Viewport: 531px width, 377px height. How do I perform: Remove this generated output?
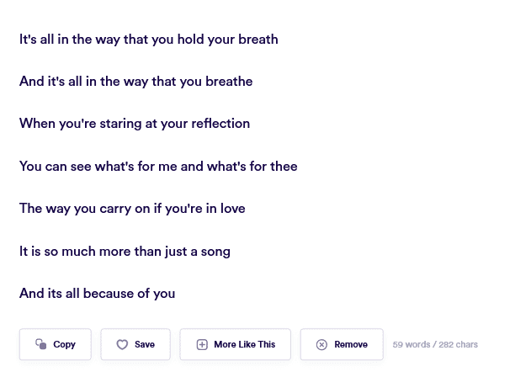342,344
